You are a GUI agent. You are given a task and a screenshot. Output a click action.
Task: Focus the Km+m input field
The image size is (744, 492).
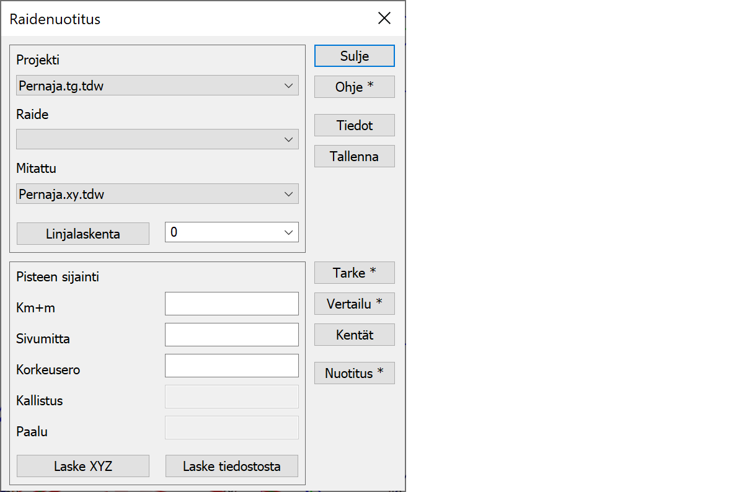pyautogui.click(x=231, y=304)
